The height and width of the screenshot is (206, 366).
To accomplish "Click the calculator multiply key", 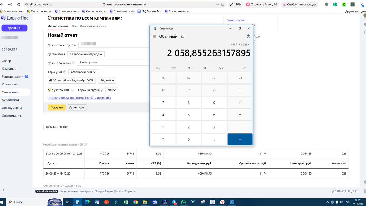I will click(240, 103).
